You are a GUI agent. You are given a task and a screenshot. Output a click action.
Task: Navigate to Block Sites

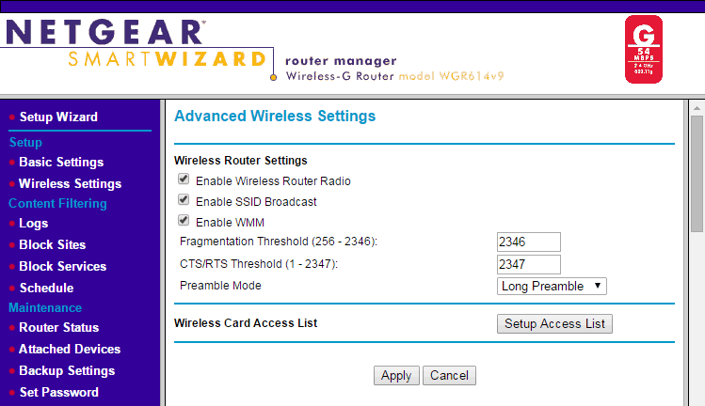tap(52, 244)
